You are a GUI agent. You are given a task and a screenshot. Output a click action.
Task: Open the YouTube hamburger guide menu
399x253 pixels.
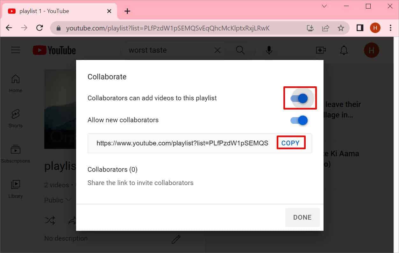[16, 50]
